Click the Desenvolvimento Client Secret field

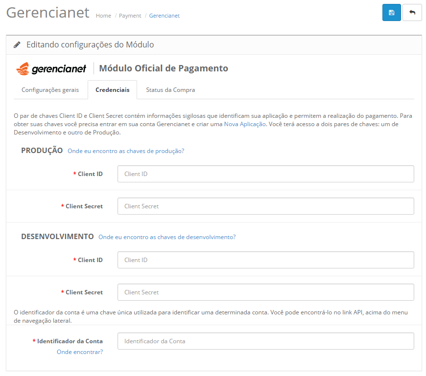[x=265, y=292]
